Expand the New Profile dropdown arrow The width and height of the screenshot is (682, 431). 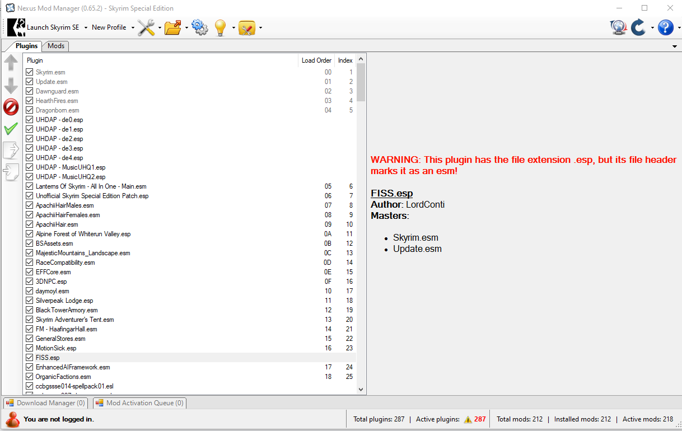tap(133, 27)
